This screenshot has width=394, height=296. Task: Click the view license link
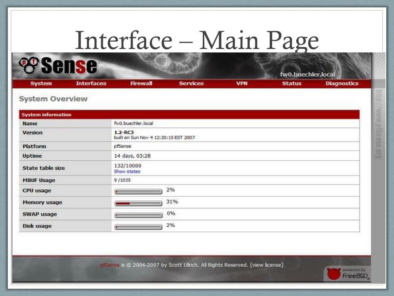coord(267,265)
